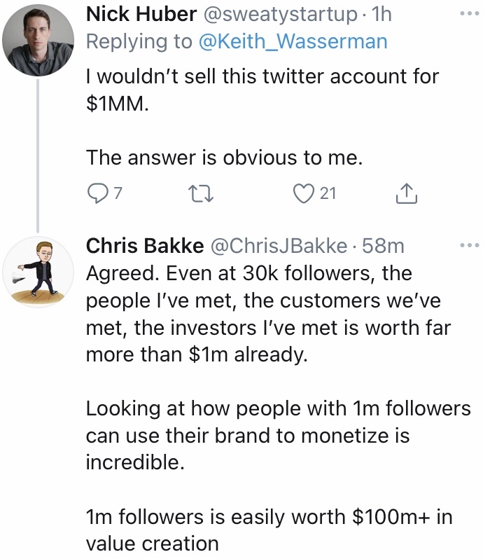Open Nick Huber's profile photo

click(x=38, y=43)
